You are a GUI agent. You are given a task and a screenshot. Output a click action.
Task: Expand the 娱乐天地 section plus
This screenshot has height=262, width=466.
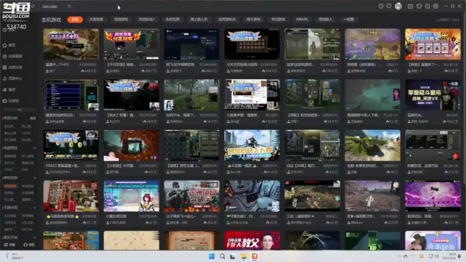(x=34, y=238)
